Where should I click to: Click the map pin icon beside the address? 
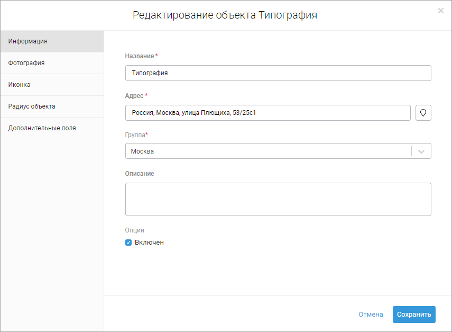pyautogui.click(x=423, y=113)
